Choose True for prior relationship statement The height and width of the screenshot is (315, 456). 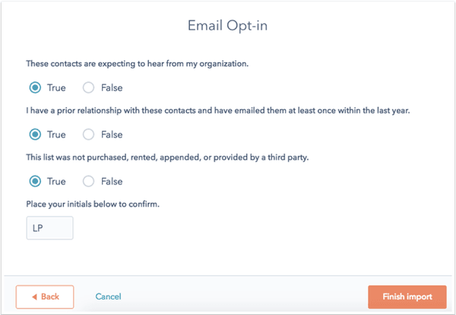click(x=34, y=134)
